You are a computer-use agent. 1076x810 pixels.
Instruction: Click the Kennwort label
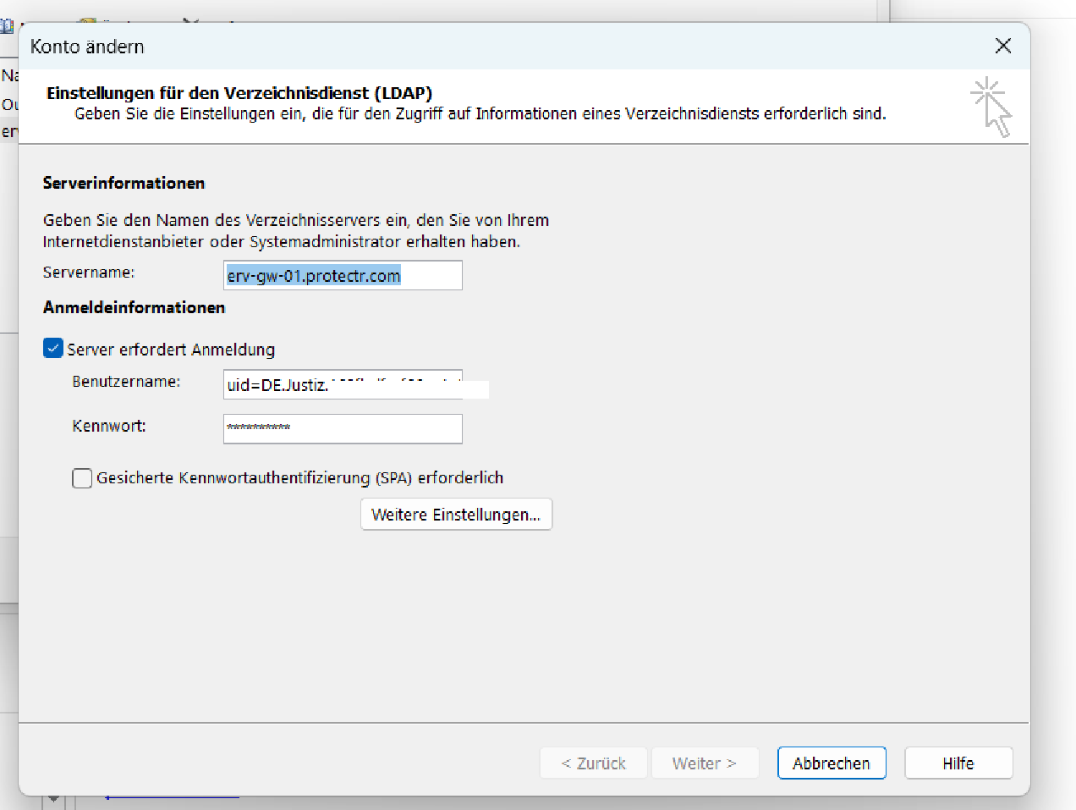click(x=109, y=426)
